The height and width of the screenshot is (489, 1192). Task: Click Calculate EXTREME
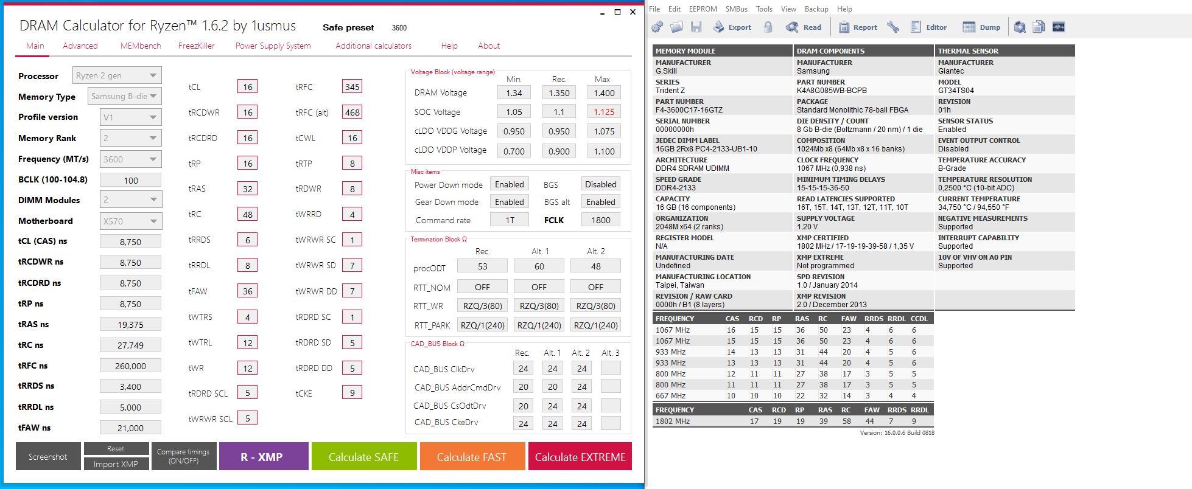580,456
